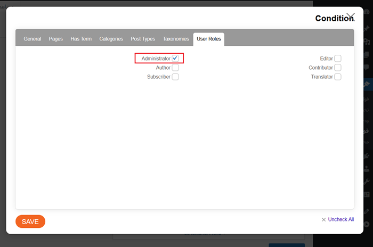373x247 pixels.
Task: Click the play circle sidebar icon
Action: click(367, 224)
